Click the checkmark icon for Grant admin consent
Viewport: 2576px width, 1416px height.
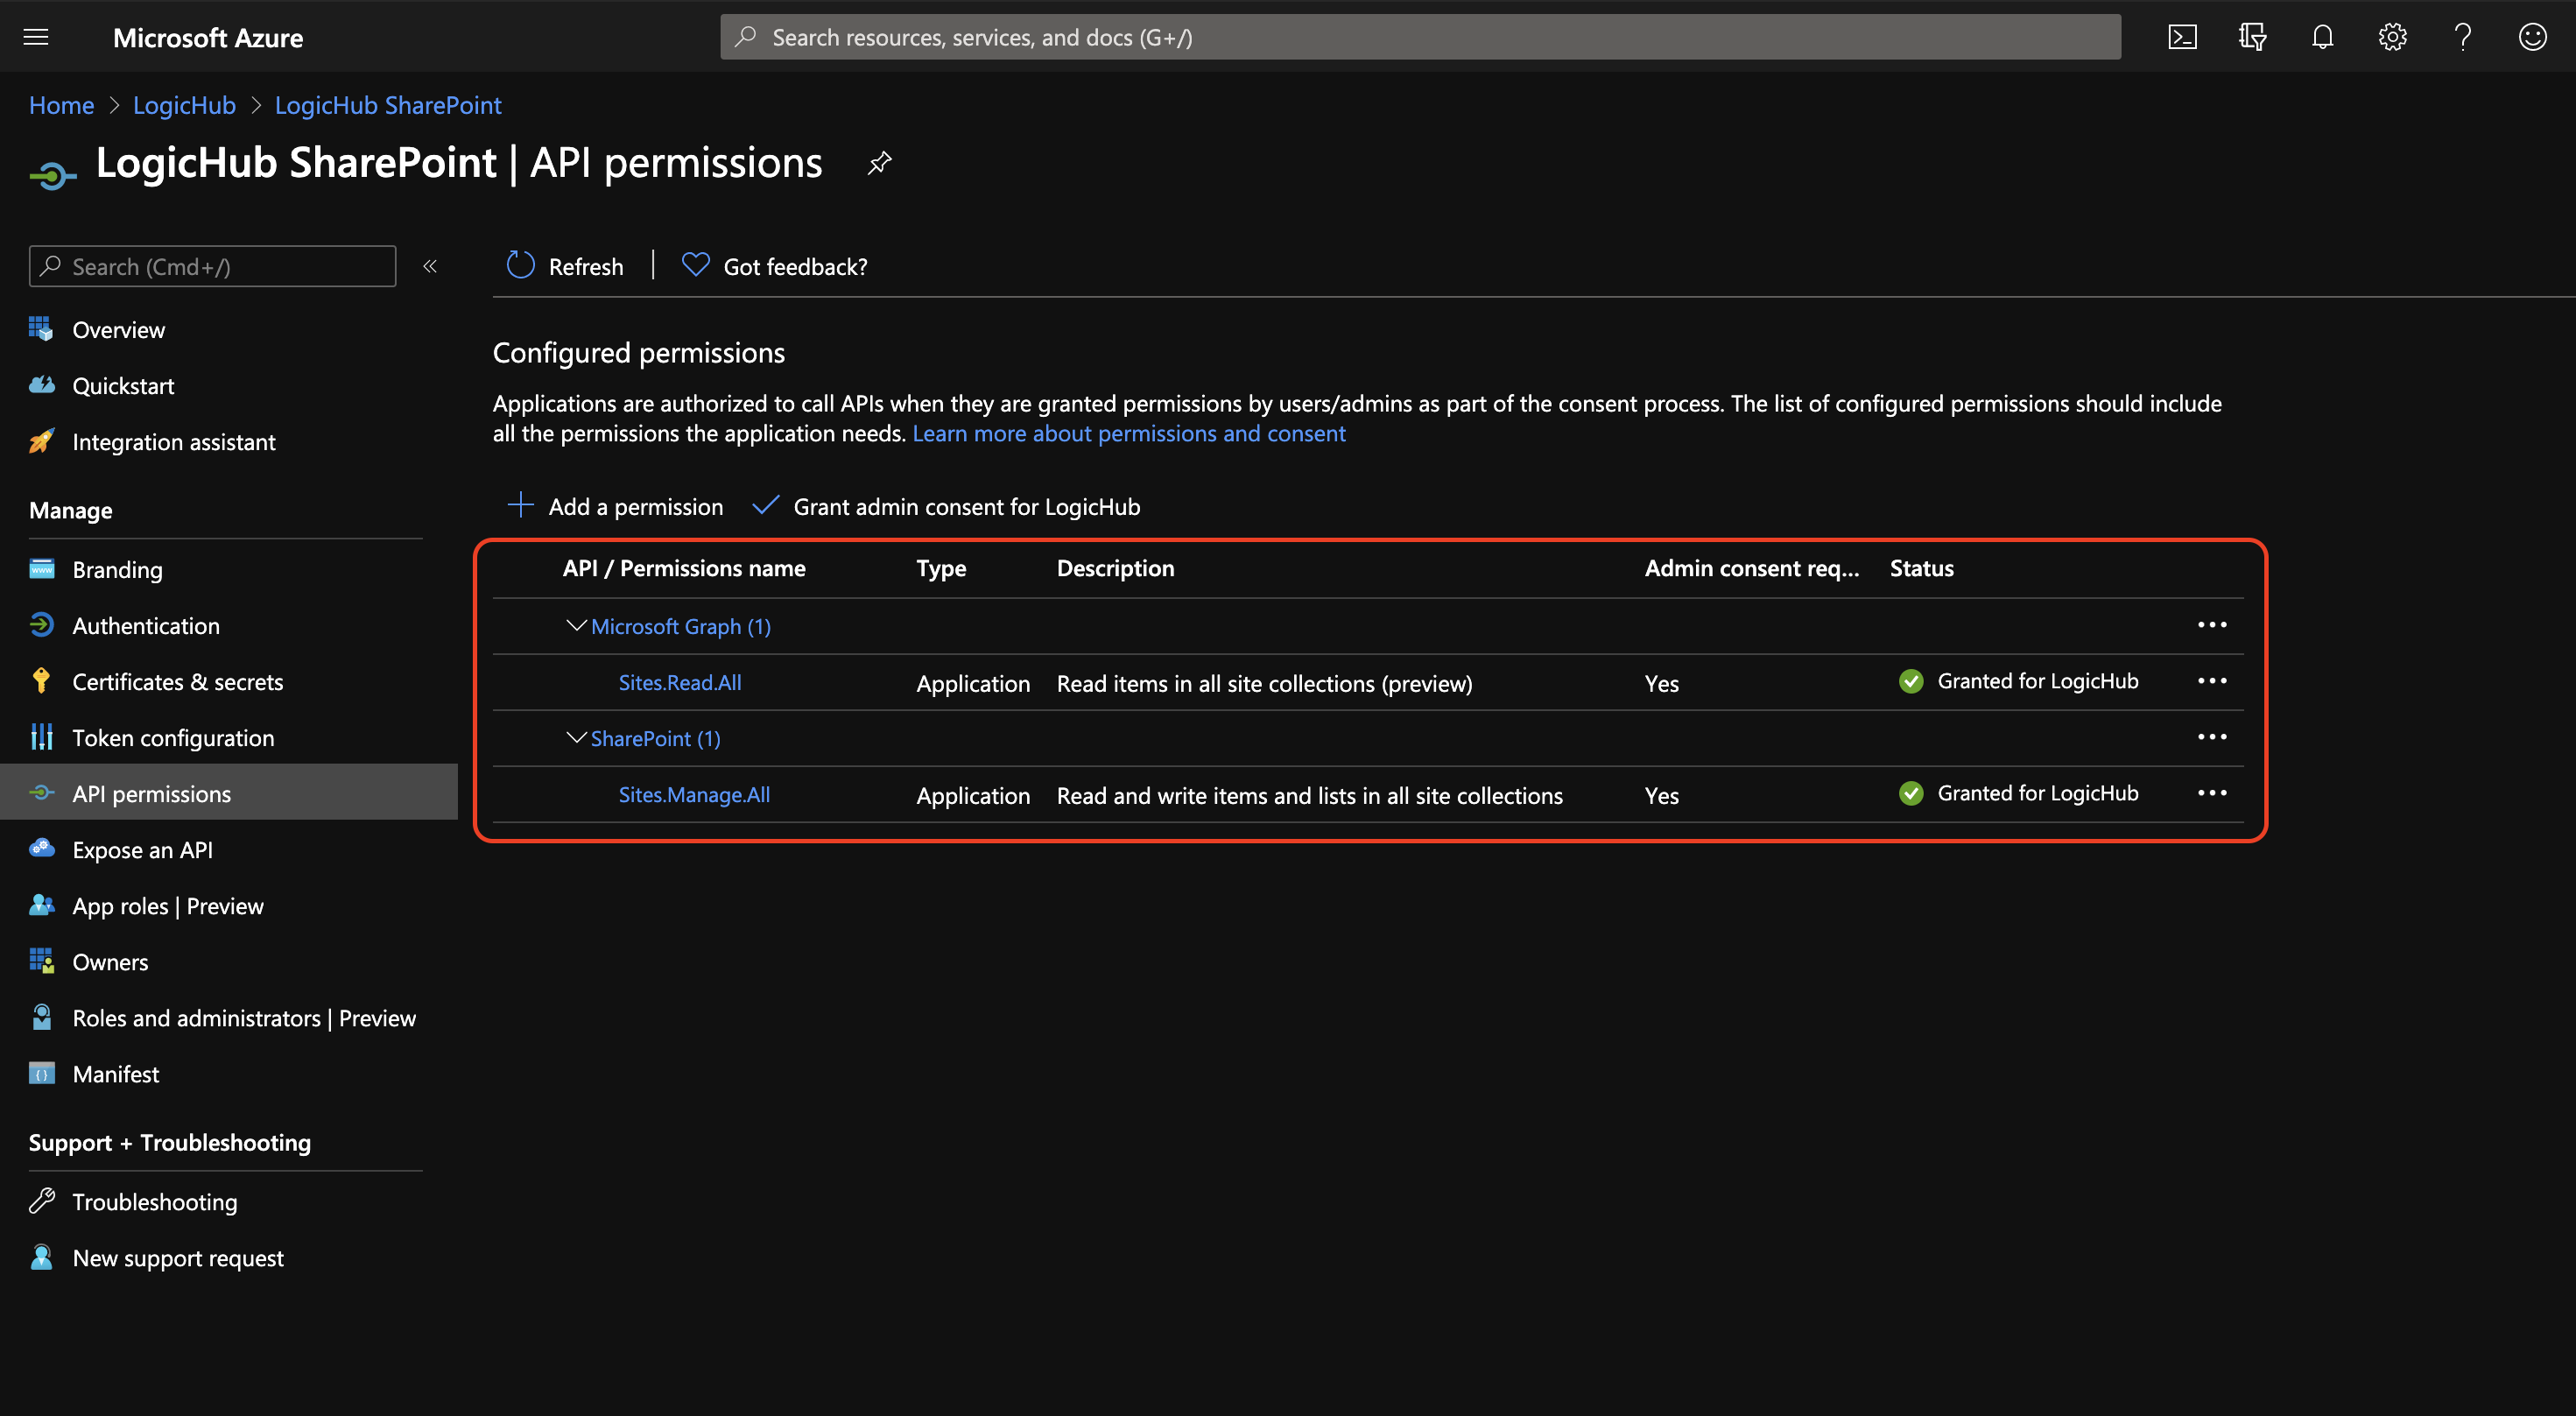765,505
